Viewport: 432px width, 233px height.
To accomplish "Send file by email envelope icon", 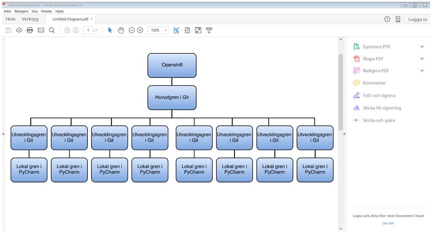I will coord(41,30).
